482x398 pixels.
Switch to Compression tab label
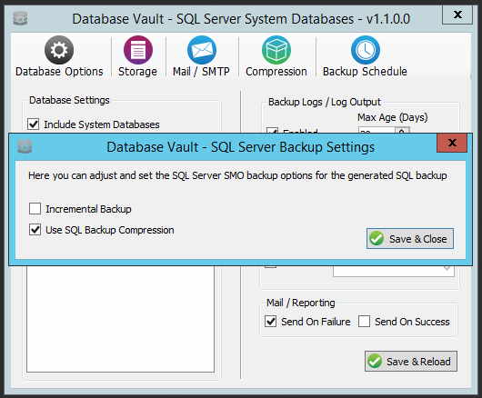coord(276,72)
